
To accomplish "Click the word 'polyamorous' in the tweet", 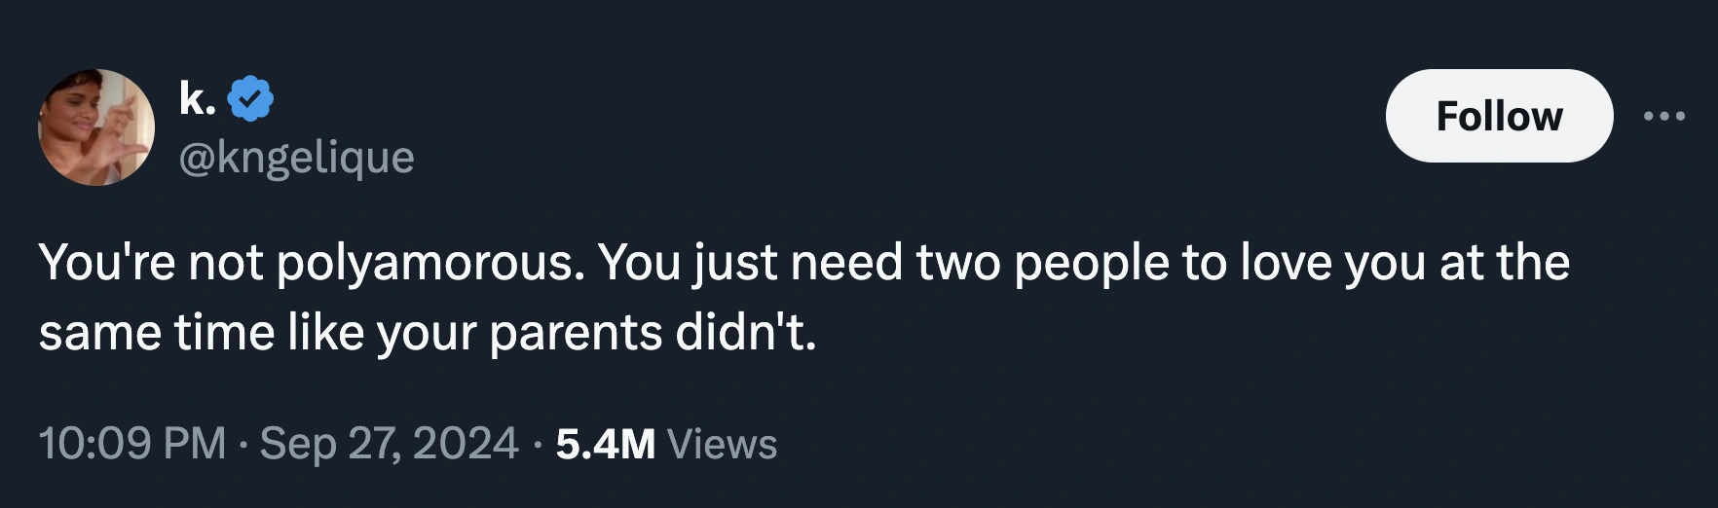I will click(x=430, y=263).
